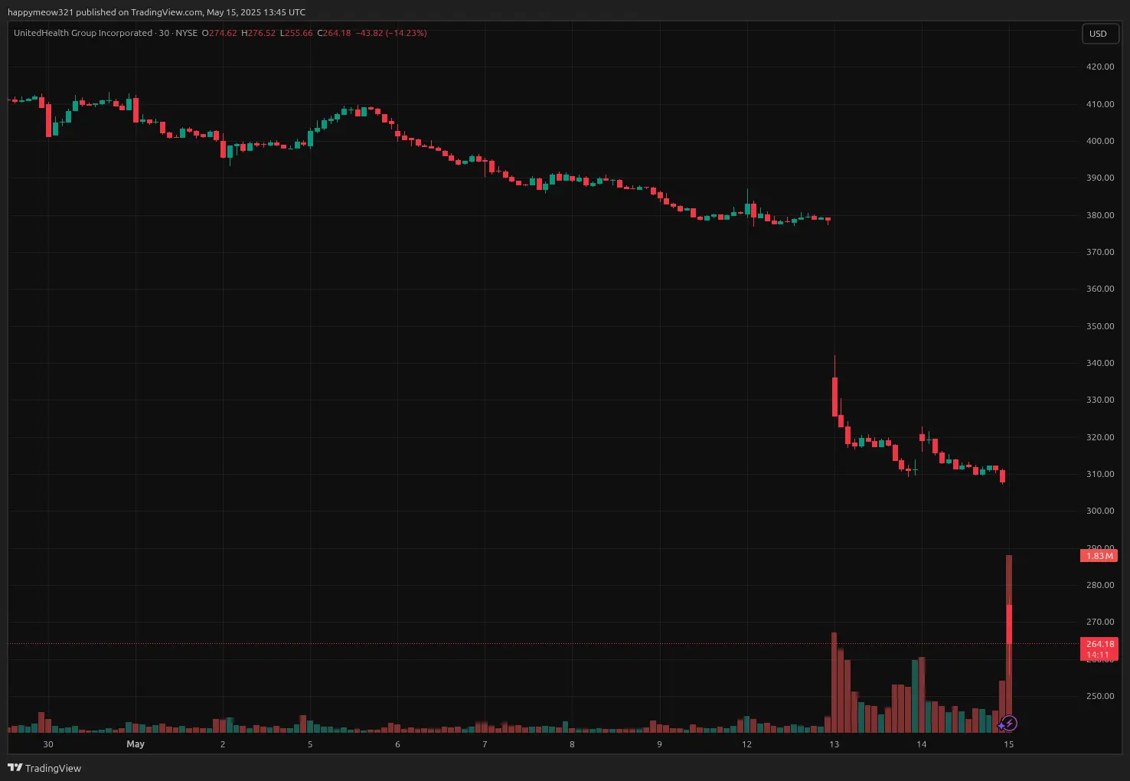This screenshot has width=1130, height=781.
Task: Click the open value O274.62
Action: (x=219, y=33)
